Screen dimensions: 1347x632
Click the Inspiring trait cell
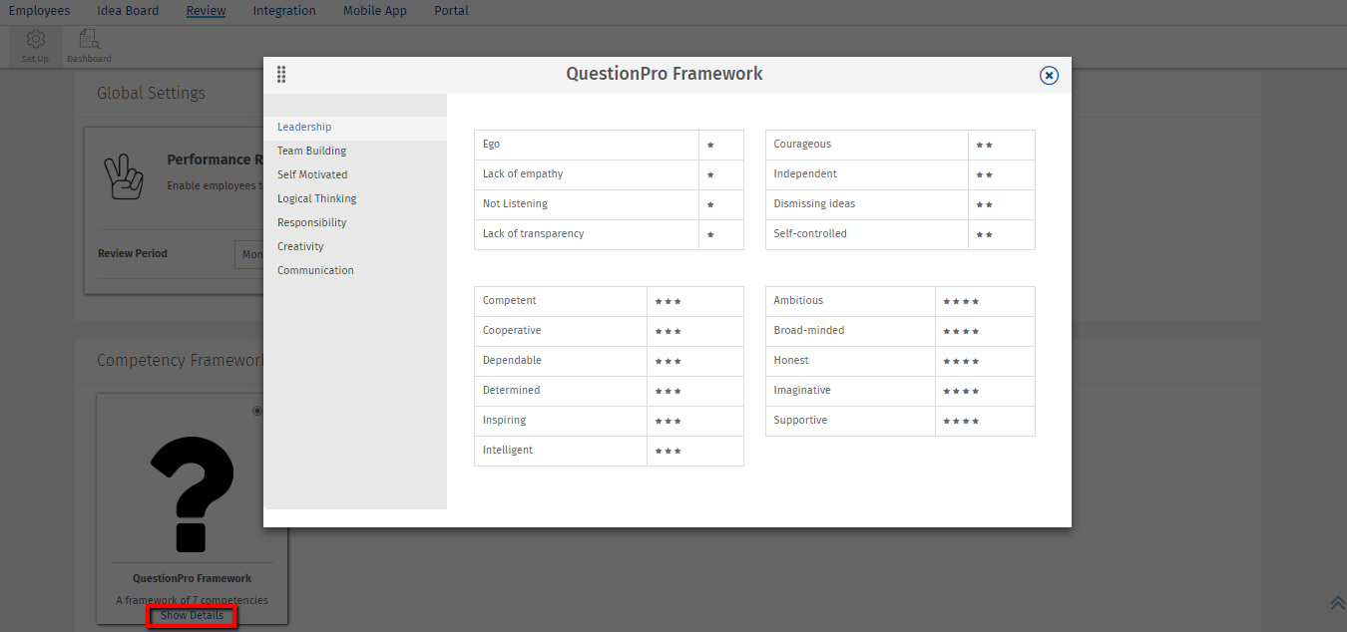pos(561,422)
